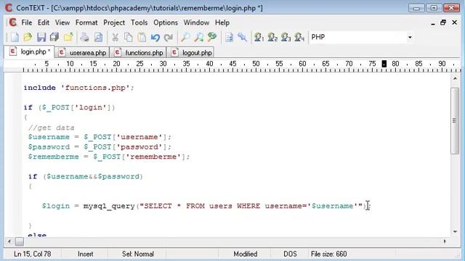Undo the last edit

click(155, 37)
